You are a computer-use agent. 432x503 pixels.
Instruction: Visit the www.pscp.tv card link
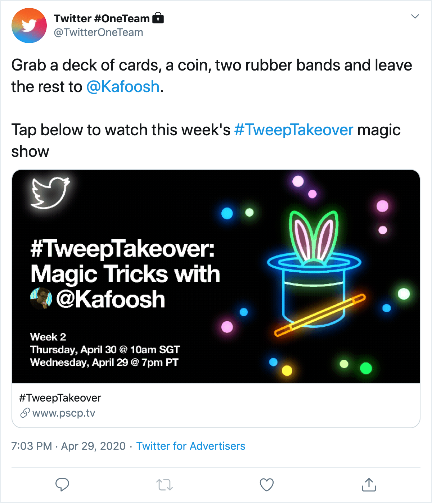[x=64, y=413]
